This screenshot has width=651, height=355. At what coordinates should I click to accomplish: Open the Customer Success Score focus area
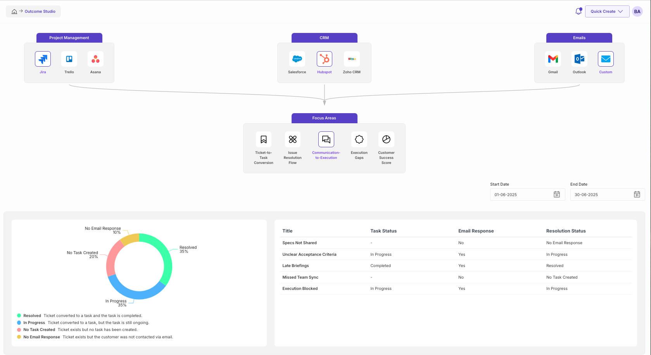(386, 140)
